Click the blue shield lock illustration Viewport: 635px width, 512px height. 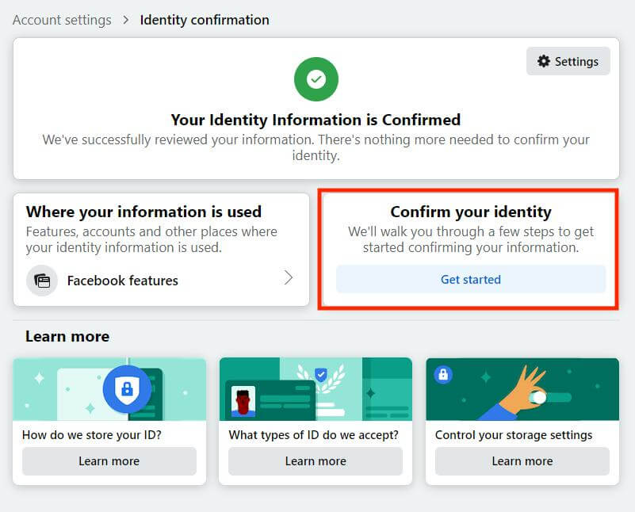[127, 389]
